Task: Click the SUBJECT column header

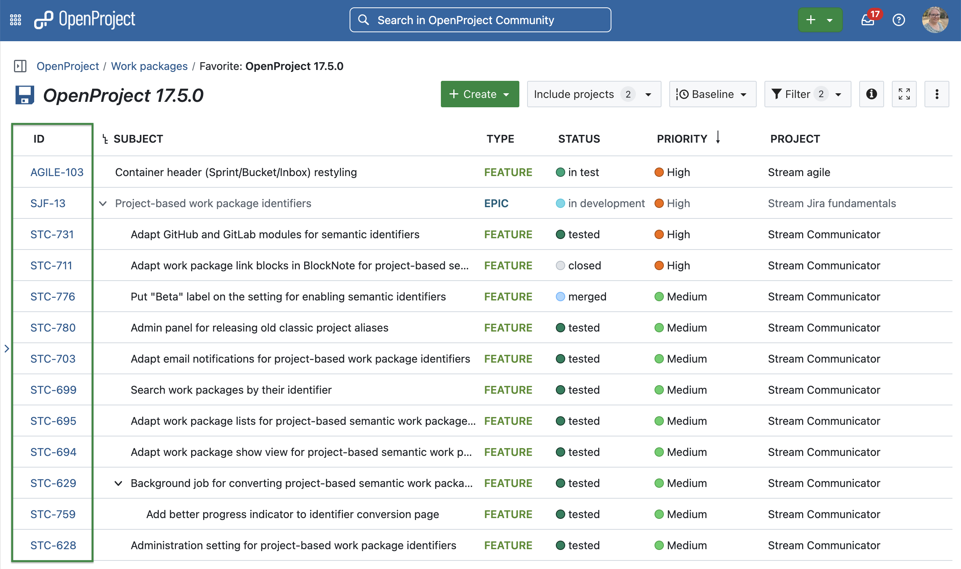Action: point(138,139)
